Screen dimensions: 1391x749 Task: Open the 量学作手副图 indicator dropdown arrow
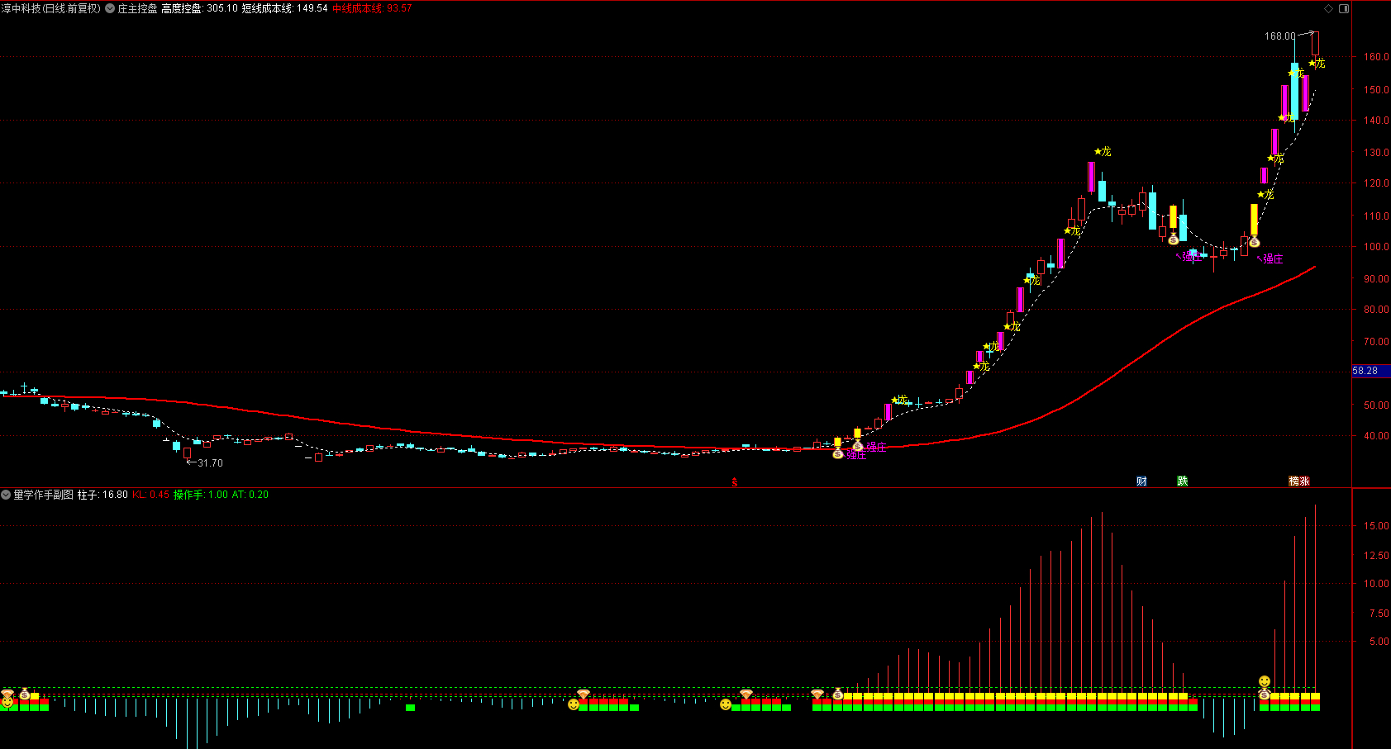(x=6, y=495)
